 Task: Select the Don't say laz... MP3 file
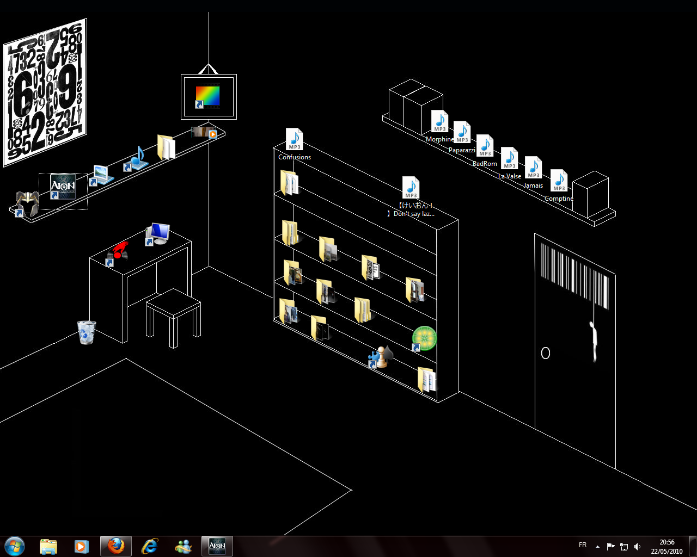tap(411, 197)
